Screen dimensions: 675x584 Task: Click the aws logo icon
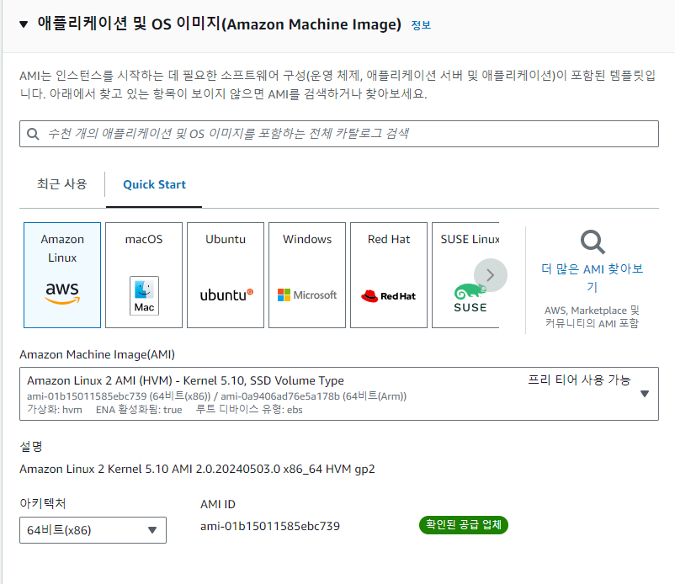[x=62, y=293]
